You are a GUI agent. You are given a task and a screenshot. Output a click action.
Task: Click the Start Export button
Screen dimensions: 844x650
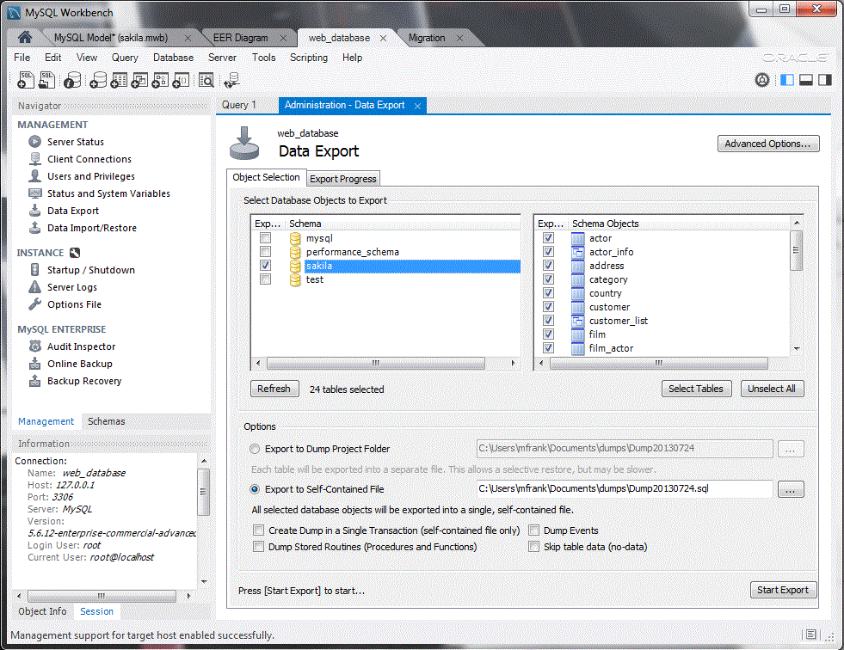pos(782,590)
